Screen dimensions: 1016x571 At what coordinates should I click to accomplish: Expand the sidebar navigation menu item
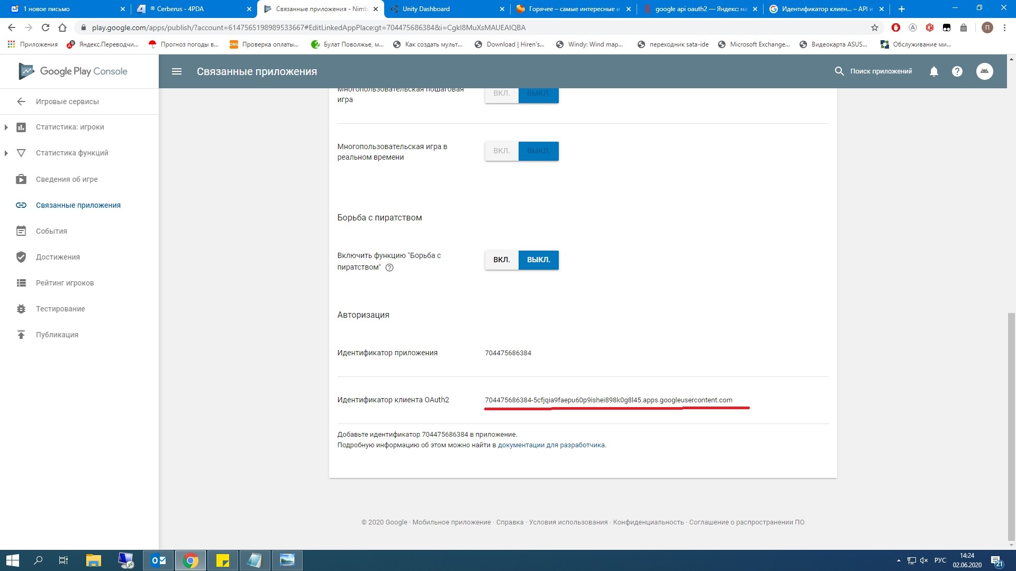click(6, 127)
